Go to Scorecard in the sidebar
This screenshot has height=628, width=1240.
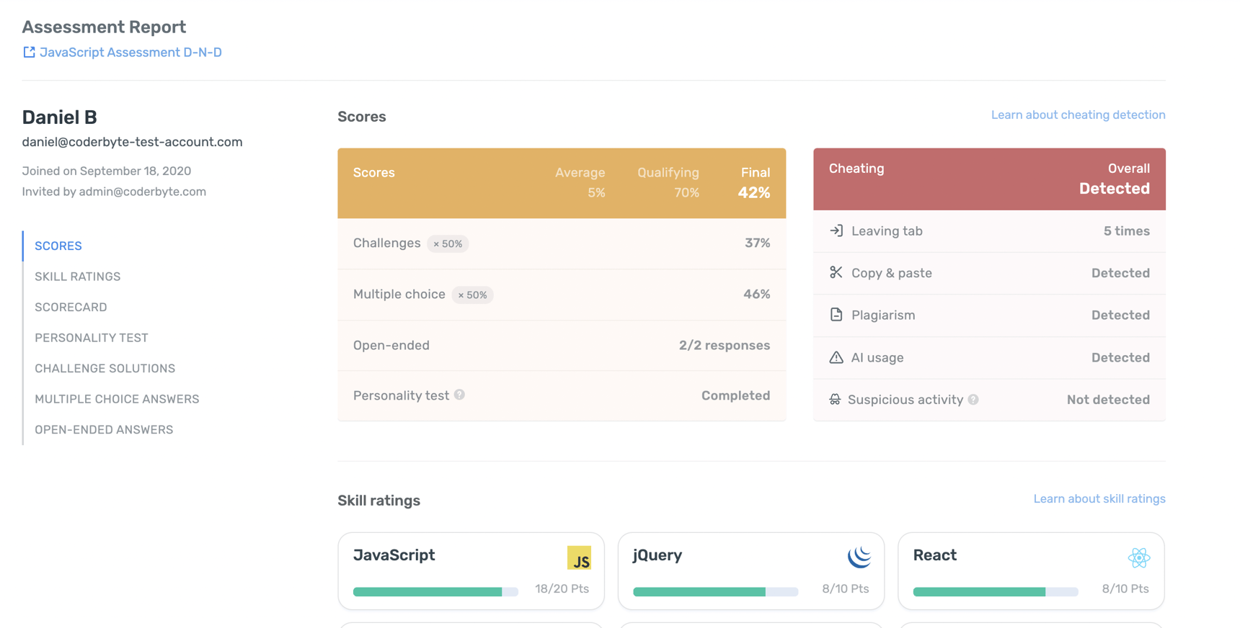(71, 307)
